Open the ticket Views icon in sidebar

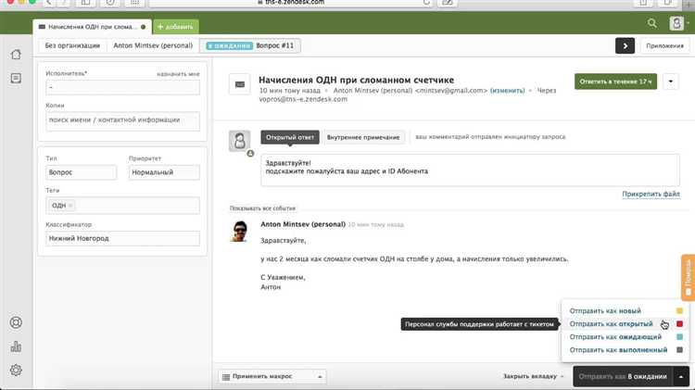pyautogui.click(x=16, y=79)
